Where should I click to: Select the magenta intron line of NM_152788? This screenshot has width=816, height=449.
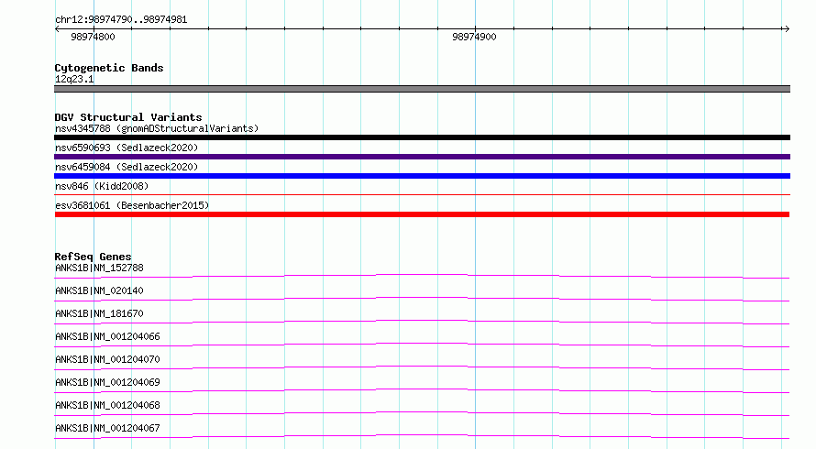click(422, 275)
